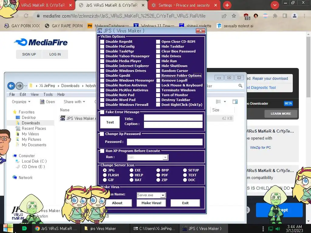Check Disable Regedit option

pyautogui.click(x=102, y=42)
